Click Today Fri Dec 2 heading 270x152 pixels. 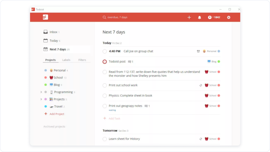112,43
